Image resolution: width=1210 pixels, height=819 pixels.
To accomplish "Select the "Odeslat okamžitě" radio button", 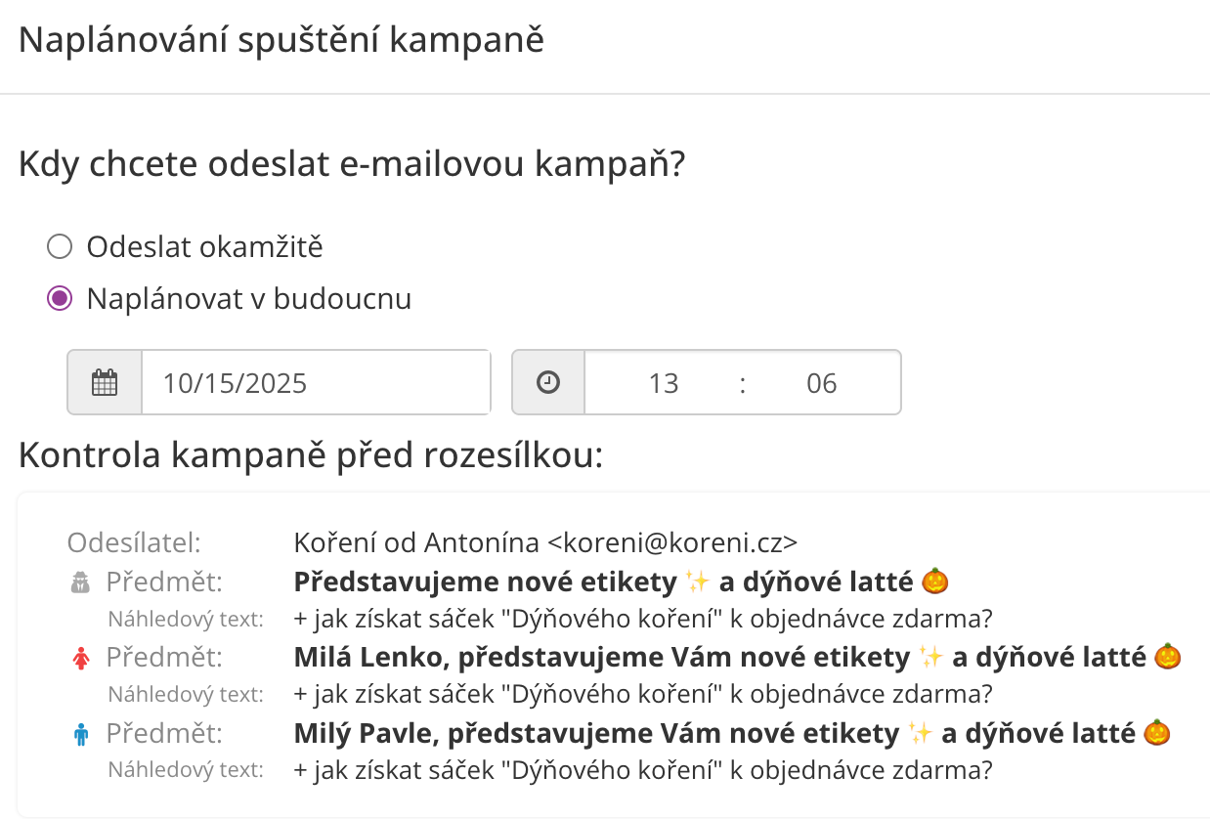I will 60,247.
